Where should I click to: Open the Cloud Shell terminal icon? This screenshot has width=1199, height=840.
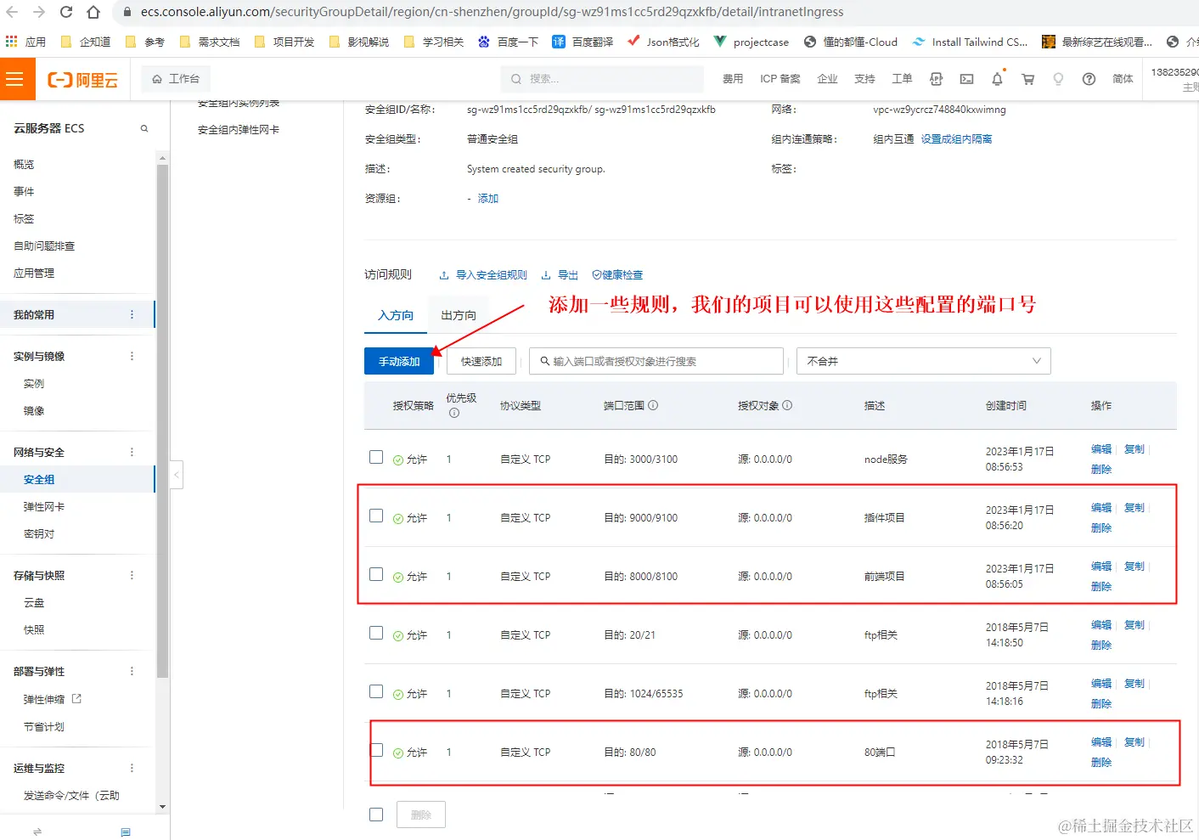click(966, 79)
